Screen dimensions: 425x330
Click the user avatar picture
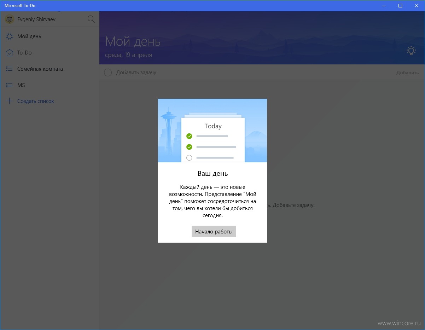10,19
